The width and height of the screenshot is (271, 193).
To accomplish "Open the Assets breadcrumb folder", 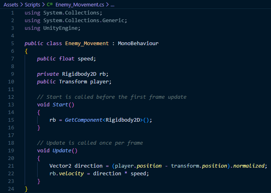I will click(x=11, y=5).
